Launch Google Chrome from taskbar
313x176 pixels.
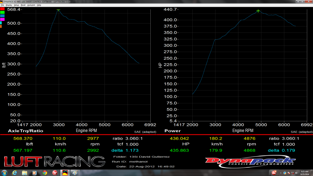(x=45, y=173)
